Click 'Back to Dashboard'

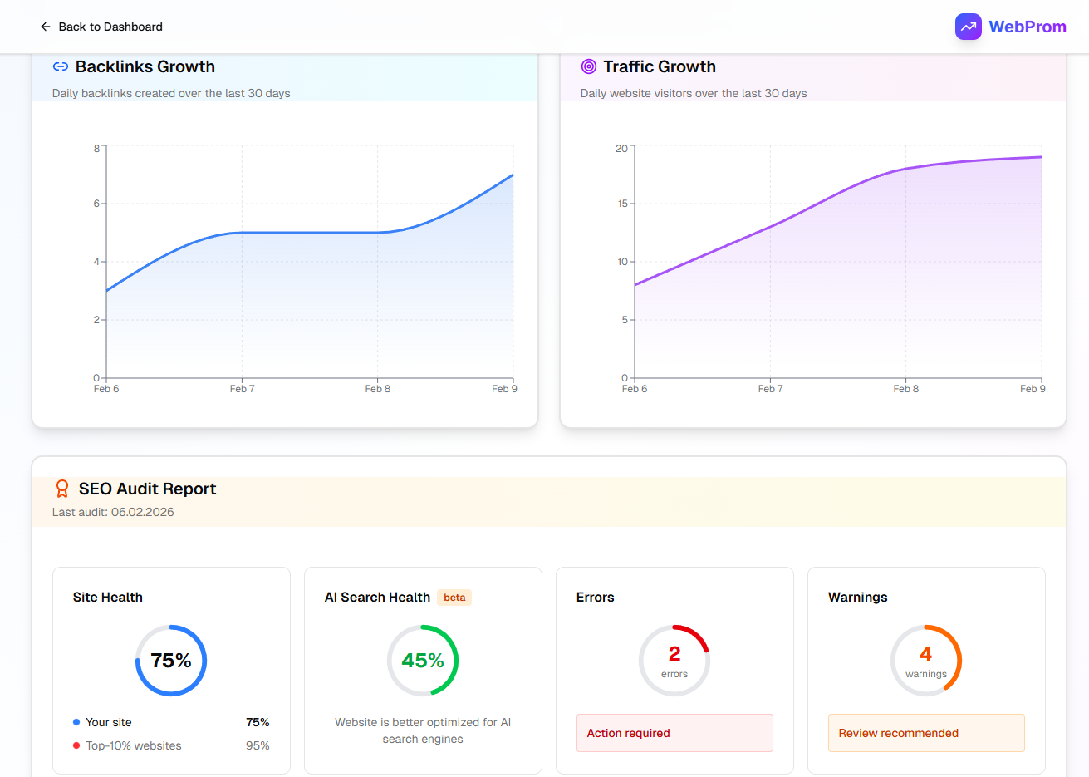click(x=110, y=27)
